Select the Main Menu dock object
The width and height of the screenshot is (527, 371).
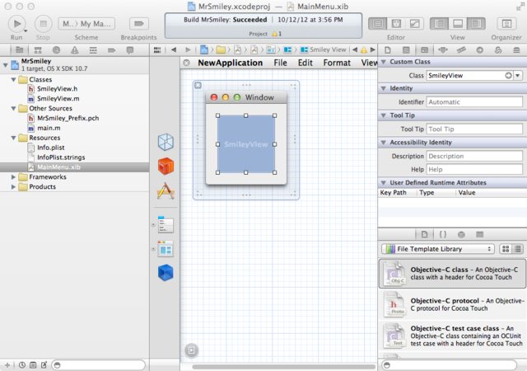click(166, 224)
